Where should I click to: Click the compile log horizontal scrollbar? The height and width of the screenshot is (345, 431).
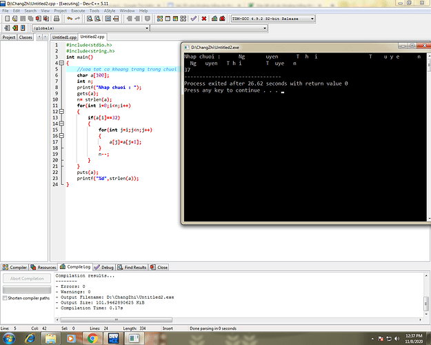pyautogui.click(x=117, y=319)
